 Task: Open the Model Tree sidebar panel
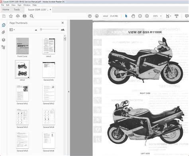click(x=4, y=47)
